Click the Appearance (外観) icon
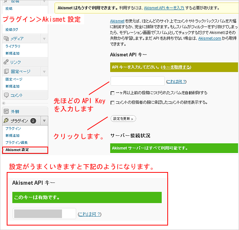This screenshot has width=239, height=230. tap(6, 111)
